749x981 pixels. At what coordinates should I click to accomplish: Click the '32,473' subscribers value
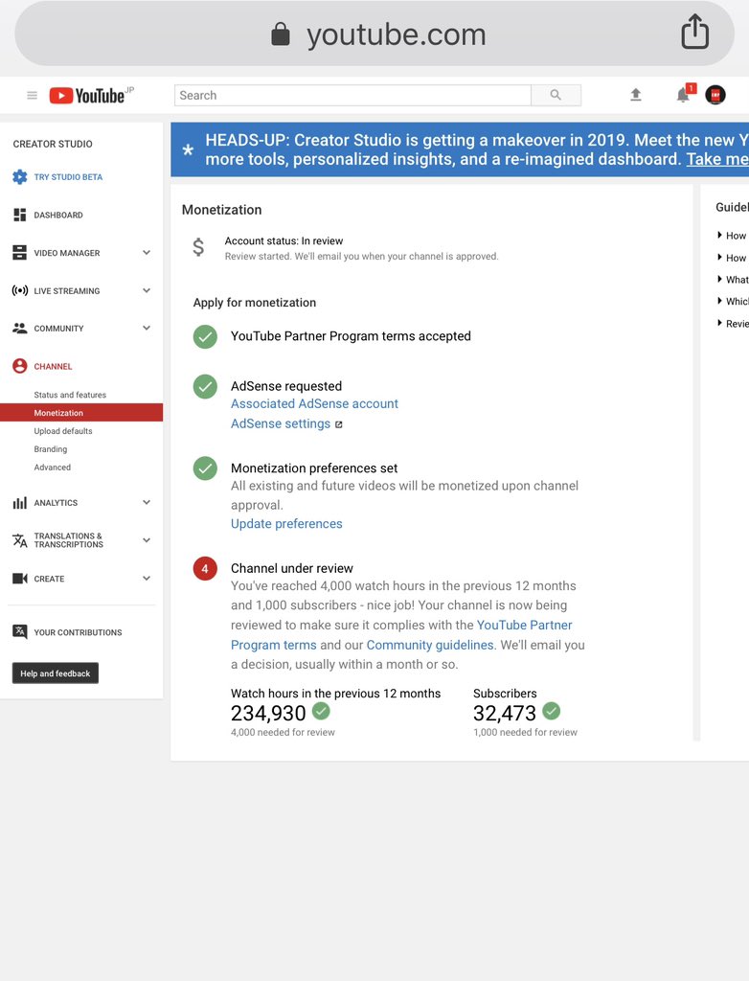click(x=505, y=713)
